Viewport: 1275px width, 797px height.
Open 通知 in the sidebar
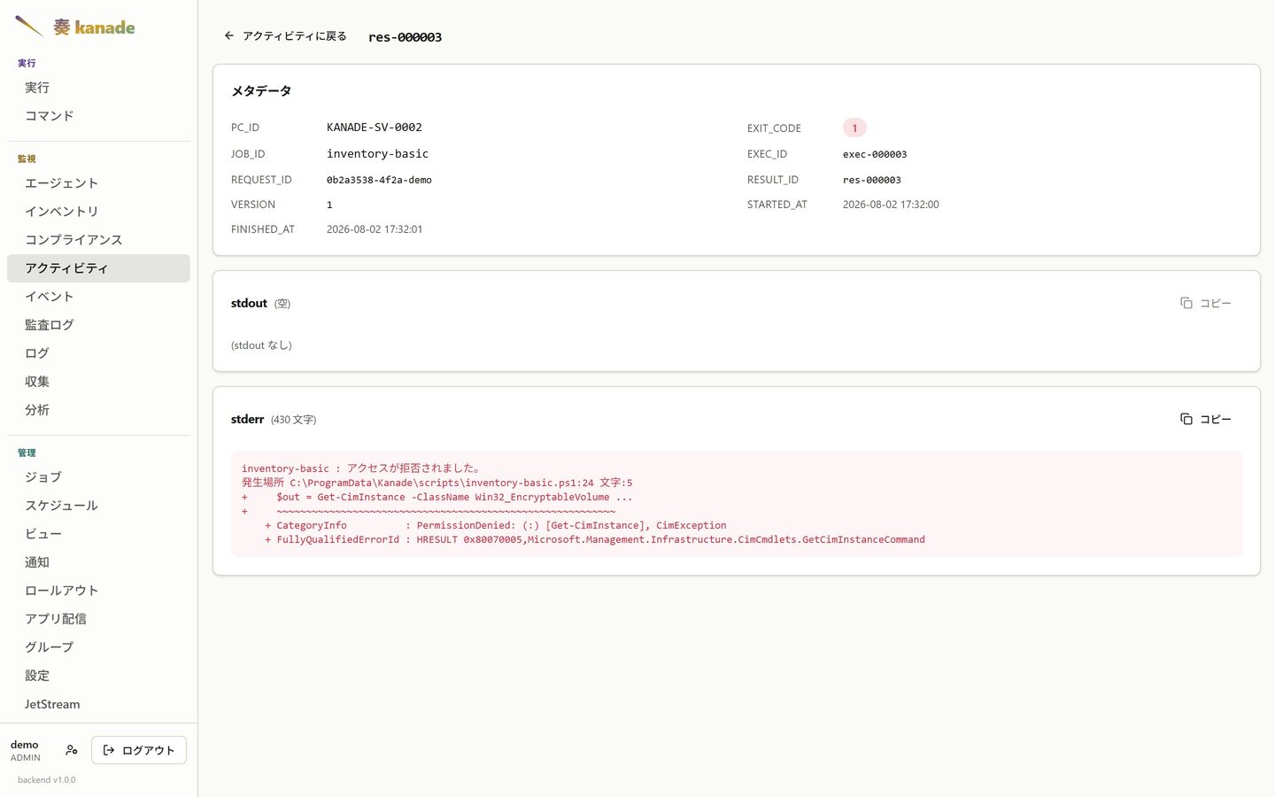pyautogui.click(x=98, y=562)
